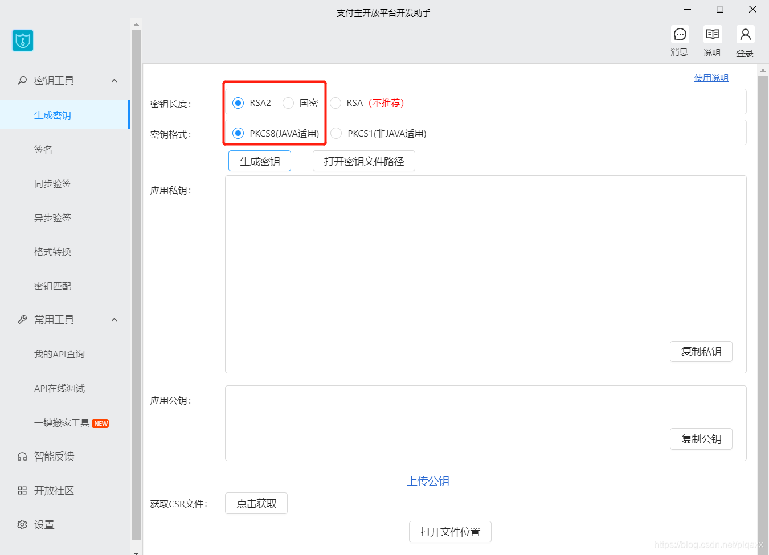Click the window title 支付宝开放平台开发助手

pyautogui.click(x=384, y=13)
